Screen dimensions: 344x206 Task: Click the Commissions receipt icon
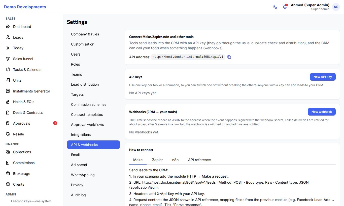click(x=8, y=163)
